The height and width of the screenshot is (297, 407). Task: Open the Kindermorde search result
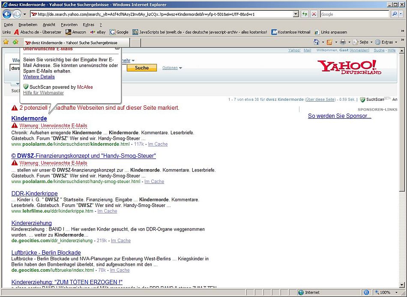pyautogui.click(x=29, y=118)
